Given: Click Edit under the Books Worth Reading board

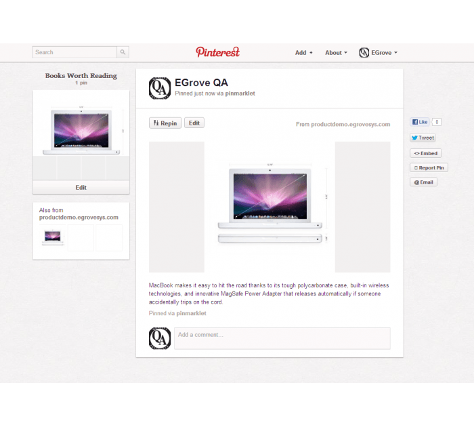Looking at the screenshot, I should click(81, 187).
